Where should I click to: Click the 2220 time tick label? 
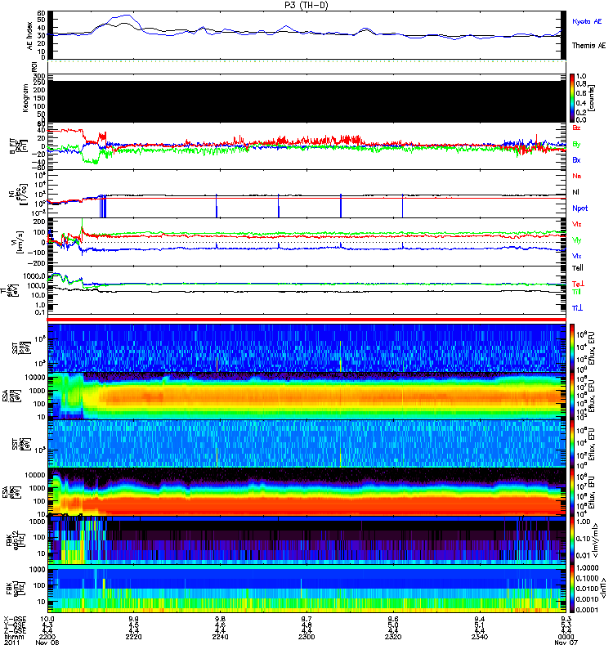[133, 637]
